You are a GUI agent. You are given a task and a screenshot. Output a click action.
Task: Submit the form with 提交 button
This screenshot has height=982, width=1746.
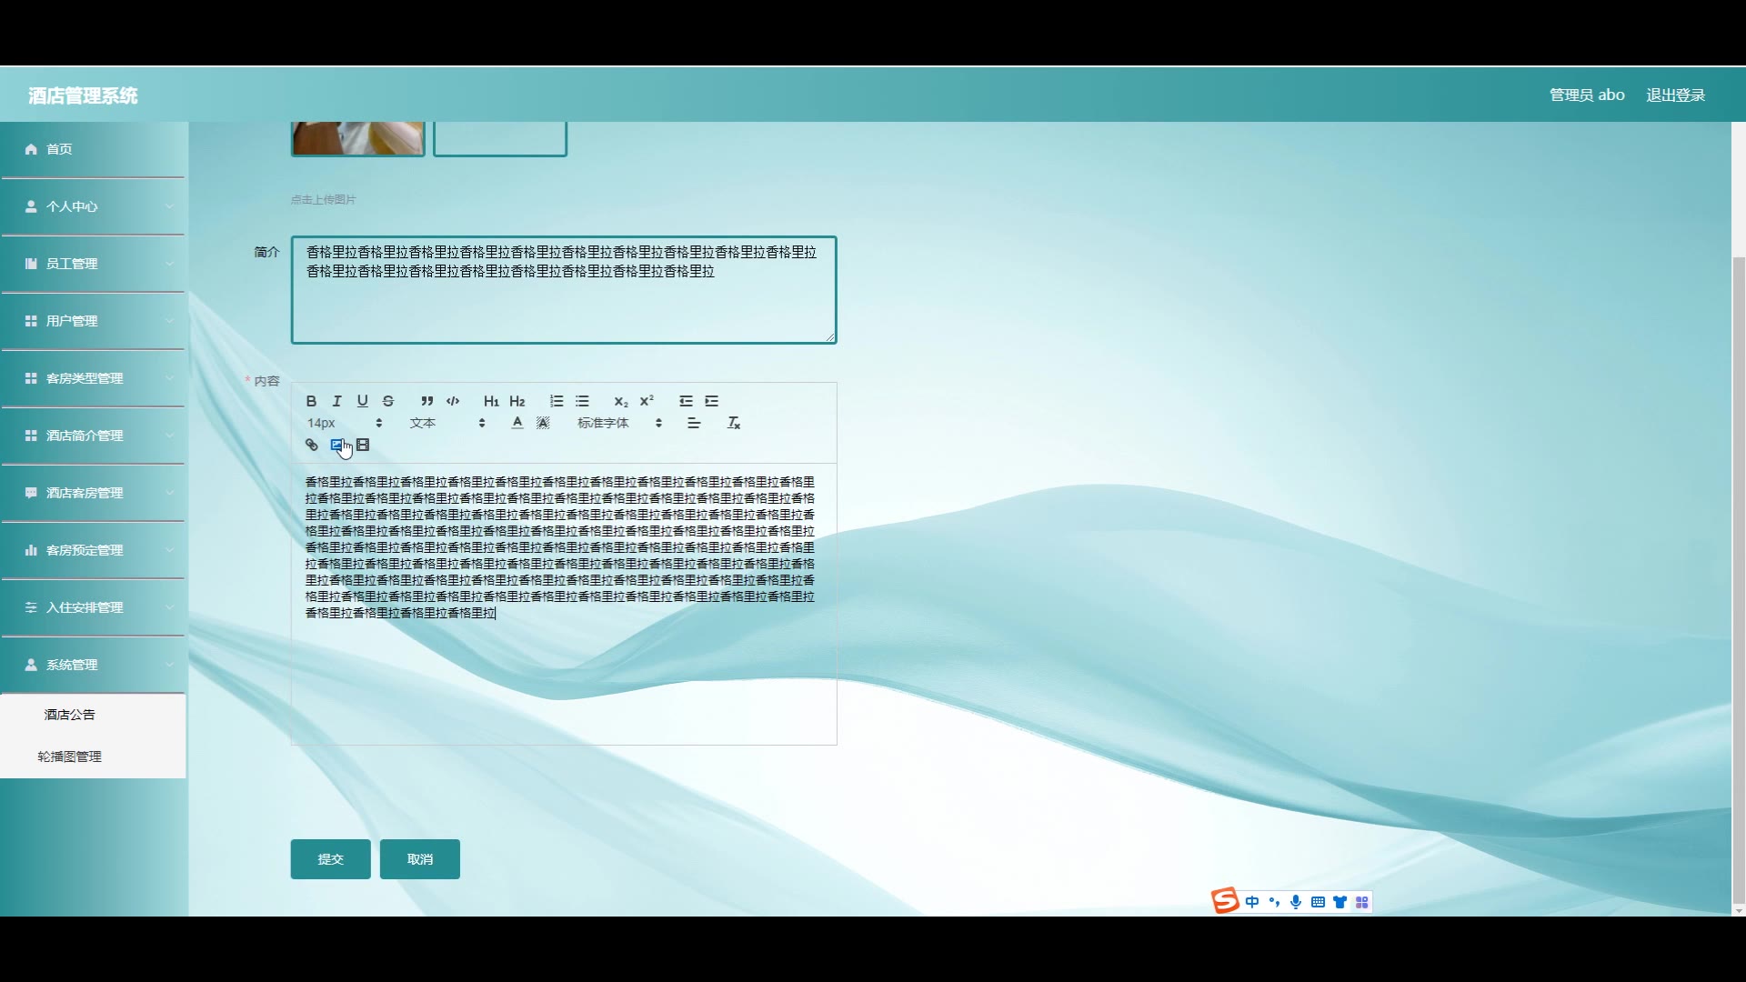tap(330, 859)
